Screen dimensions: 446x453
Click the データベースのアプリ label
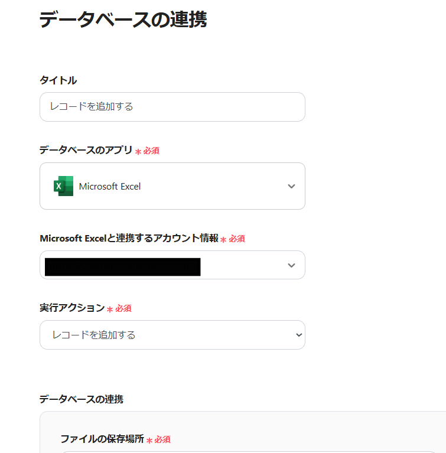point(86,150)
